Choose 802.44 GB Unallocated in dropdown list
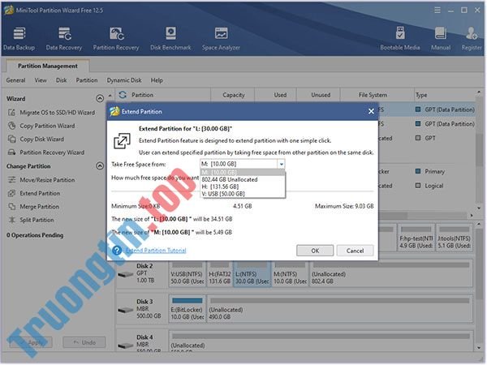This screenshot has width=487, height=365. [x=243, y=179]
